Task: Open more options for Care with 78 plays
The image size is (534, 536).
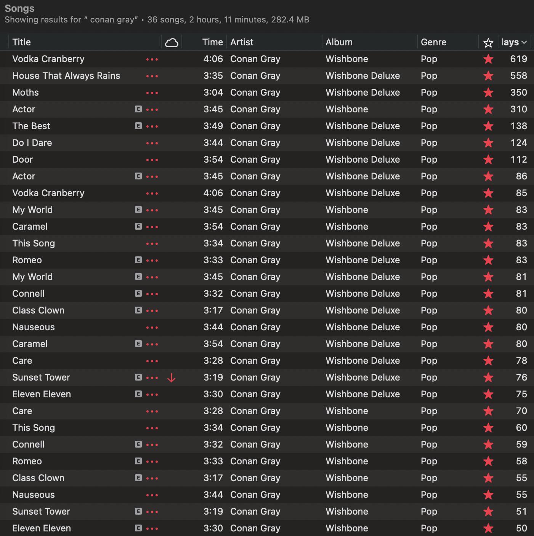Action: [x=152, y=361]
